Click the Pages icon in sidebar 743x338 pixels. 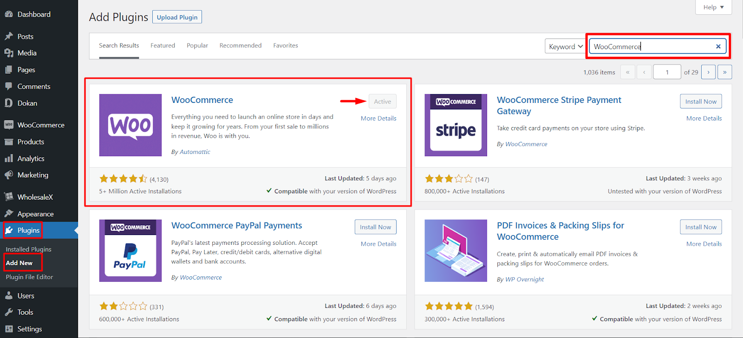[9, 70]
